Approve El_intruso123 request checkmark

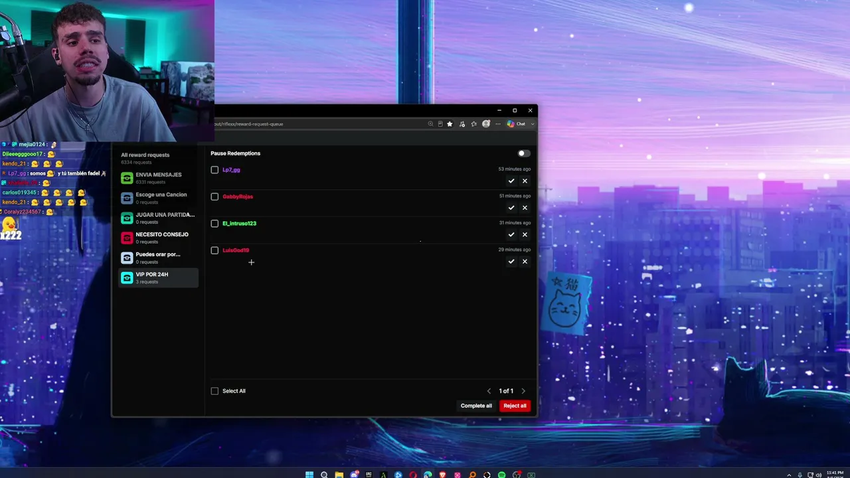click(x=511, y=234)
